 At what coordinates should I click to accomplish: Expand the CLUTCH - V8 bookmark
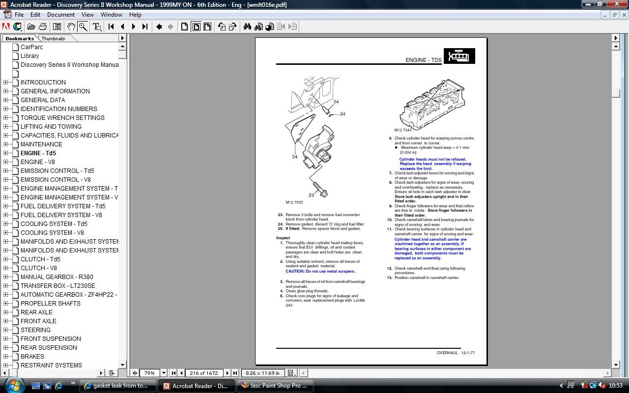6,268
